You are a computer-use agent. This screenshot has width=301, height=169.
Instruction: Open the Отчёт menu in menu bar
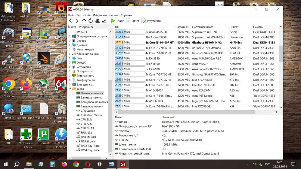click(x=87, y=15)
